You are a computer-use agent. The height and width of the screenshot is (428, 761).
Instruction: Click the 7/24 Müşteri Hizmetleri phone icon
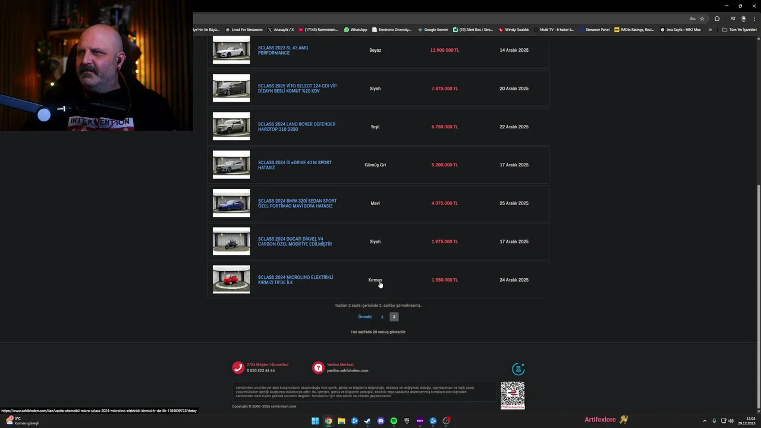tap(238, 368)
